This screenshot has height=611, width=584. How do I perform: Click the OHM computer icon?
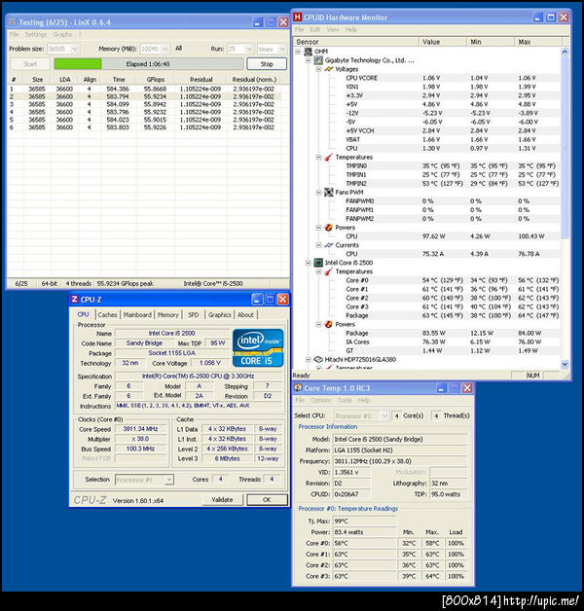(x=308, y=52)
